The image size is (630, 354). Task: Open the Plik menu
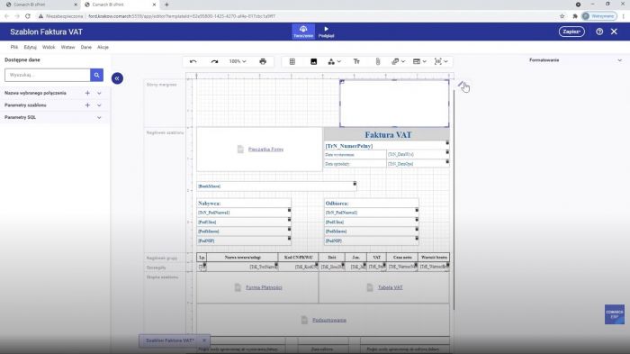pyautogui.click(x=14, y=47)
